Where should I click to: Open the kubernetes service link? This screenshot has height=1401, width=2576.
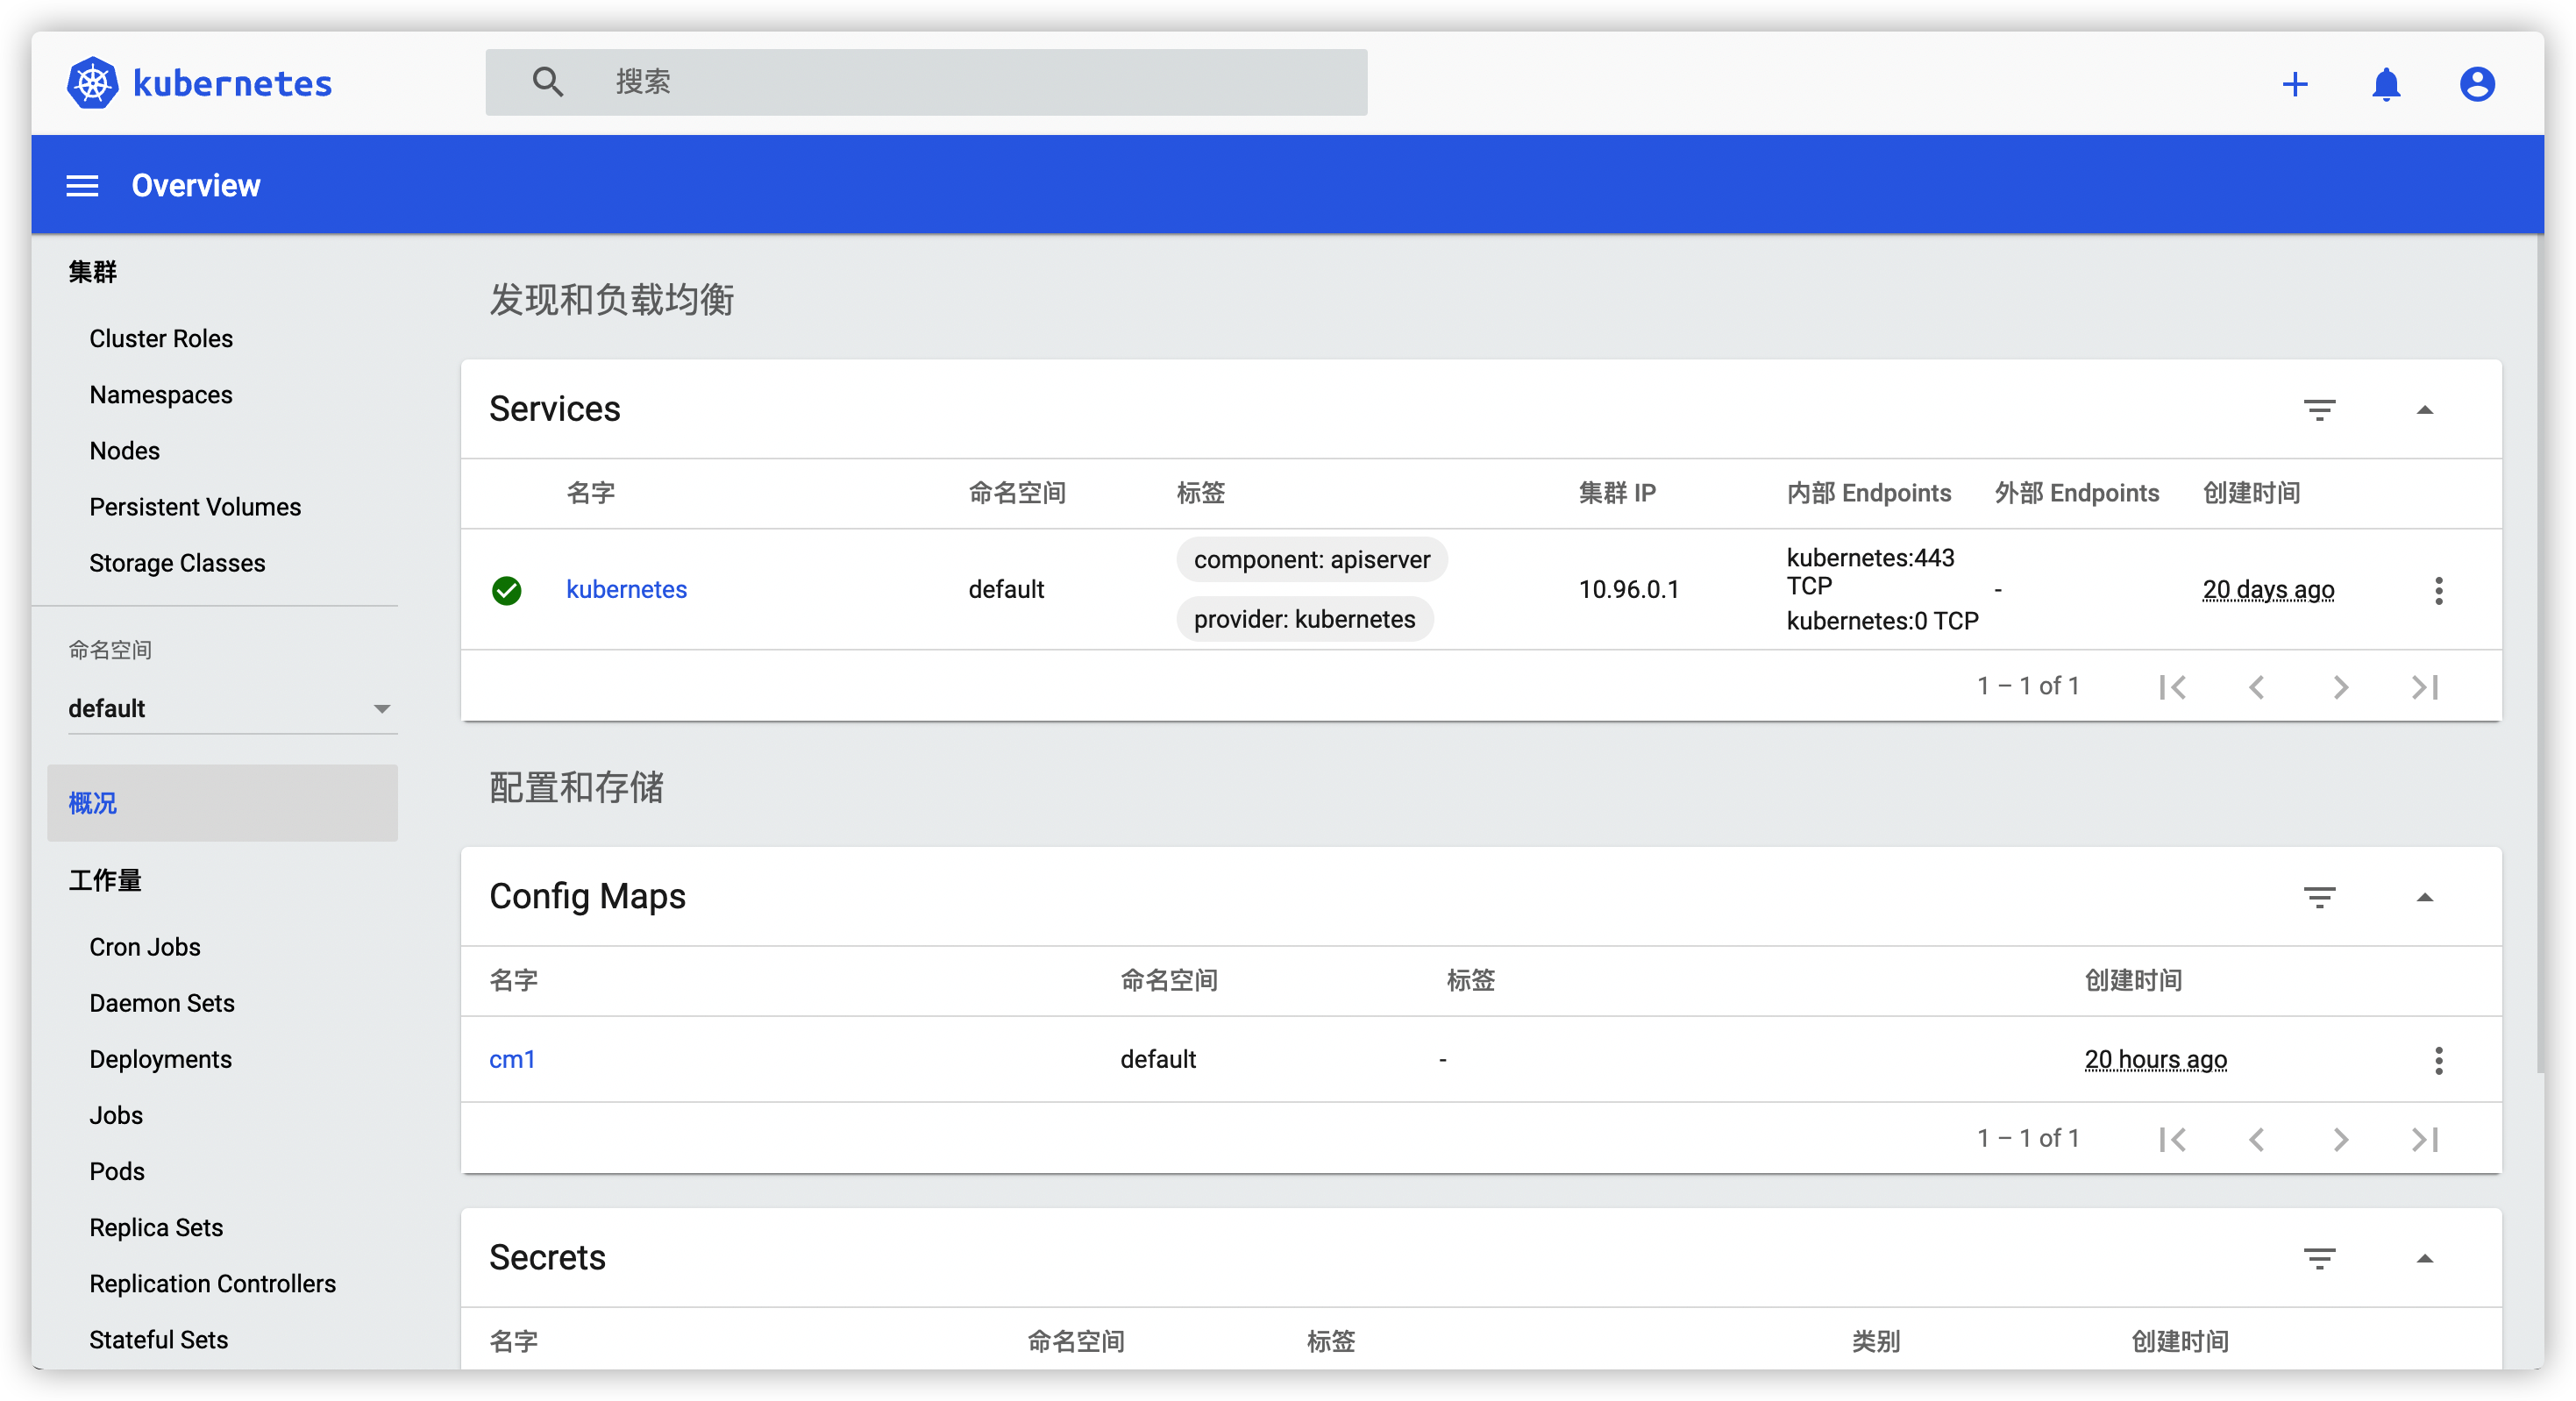coord(626,590)
